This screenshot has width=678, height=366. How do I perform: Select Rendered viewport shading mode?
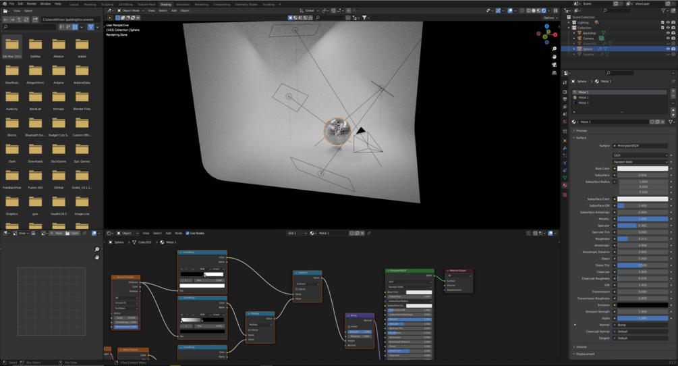click(x=544, y=10)
